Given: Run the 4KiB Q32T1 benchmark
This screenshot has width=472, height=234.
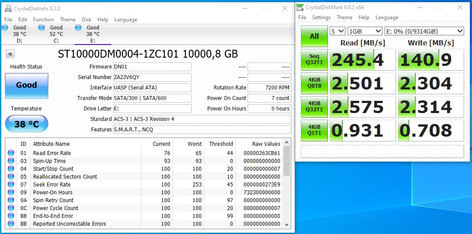Looking at the screenshot, I should click(x=314, y=107).
